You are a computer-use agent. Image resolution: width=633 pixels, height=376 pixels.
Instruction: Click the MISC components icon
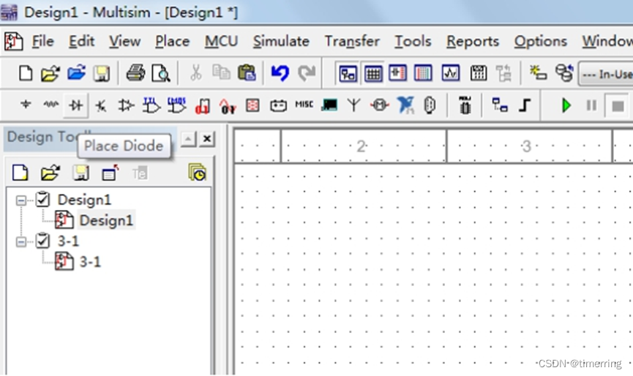click(304, 105)
